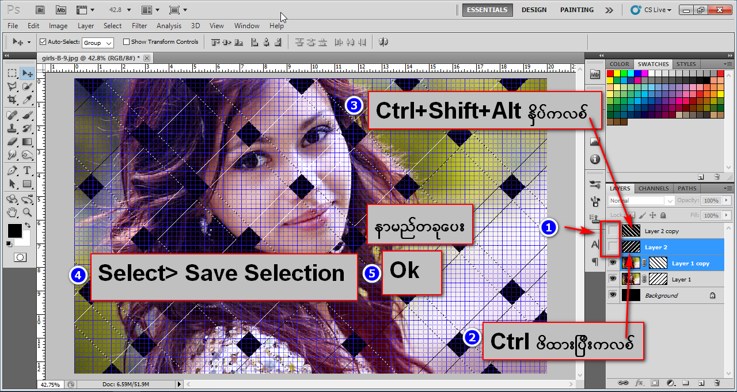Hide the Background layer
The image size is (737, 392).
(x=613, y=295)
